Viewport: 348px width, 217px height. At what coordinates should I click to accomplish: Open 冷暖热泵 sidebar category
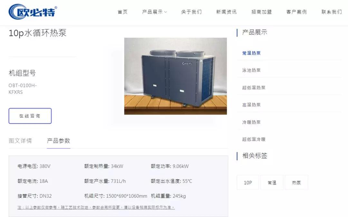[x=251, y=122]
